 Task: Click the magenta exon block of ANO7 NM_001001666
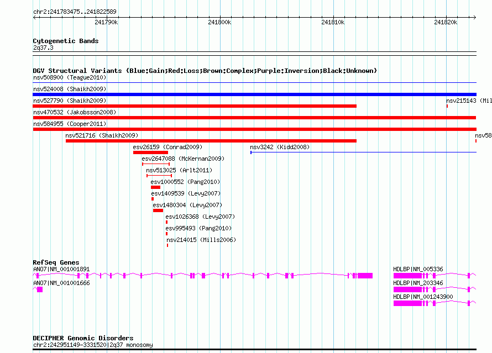pyautogui.click(x=40, y=289)
